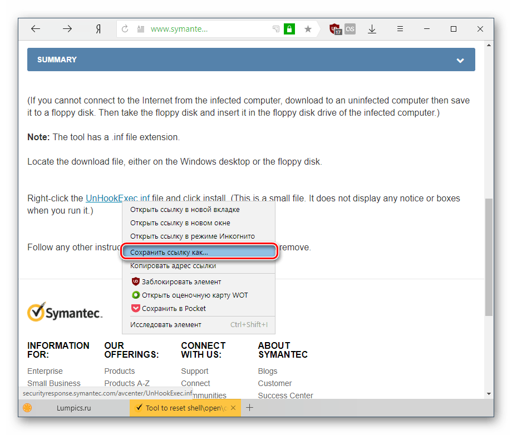The width and height of the screenshot is (512, 435).
Task: Bookmark the page with the star icon
Action: (308, 29)
